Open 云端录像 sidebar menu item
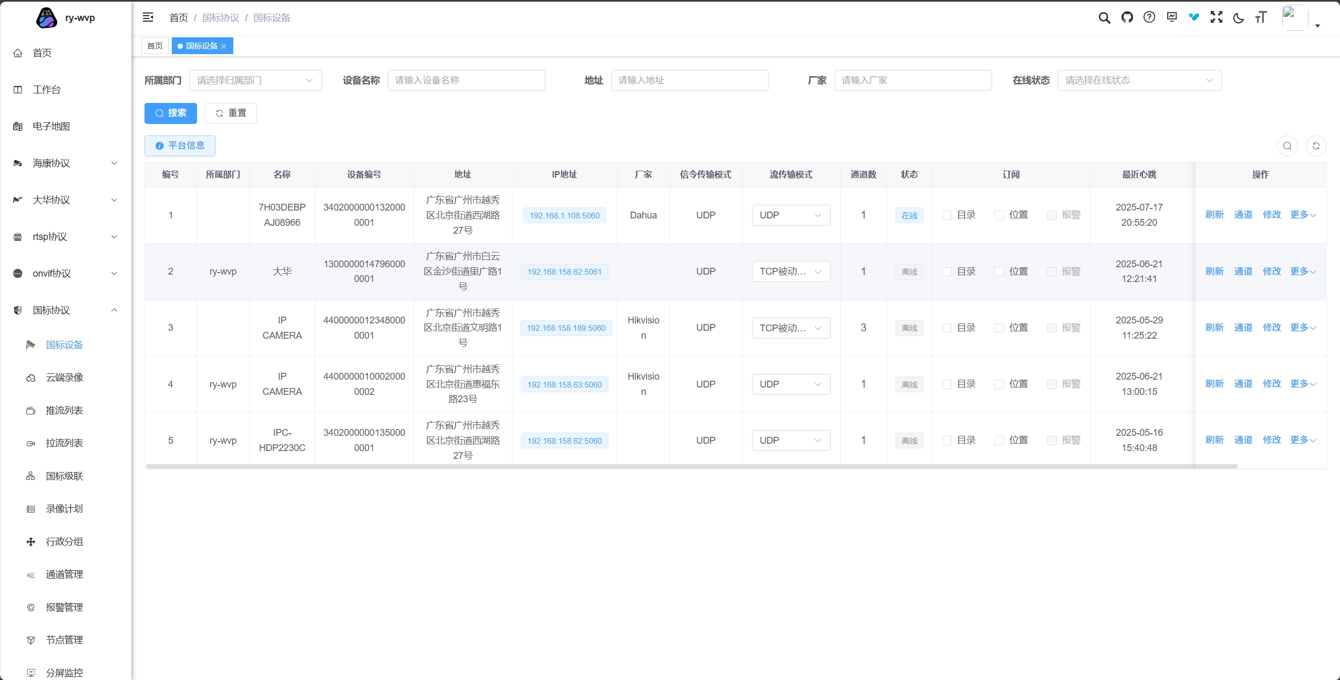The image size is (1340, 680). coord(64,378)
